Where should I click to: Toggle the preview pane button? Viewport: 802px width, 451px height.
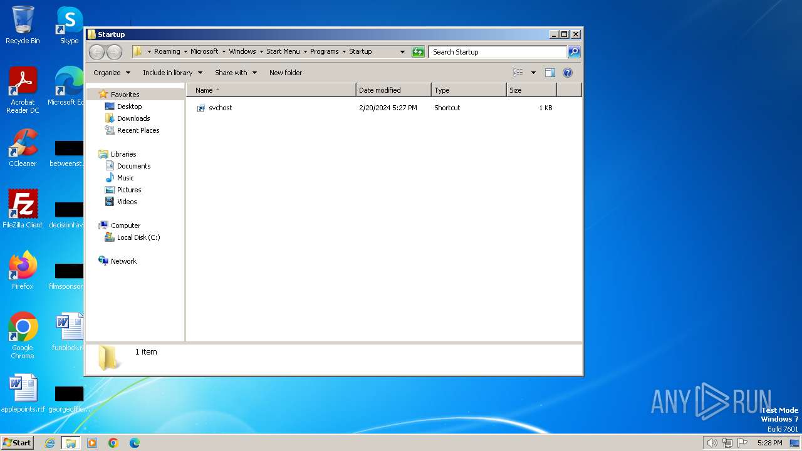550,73
